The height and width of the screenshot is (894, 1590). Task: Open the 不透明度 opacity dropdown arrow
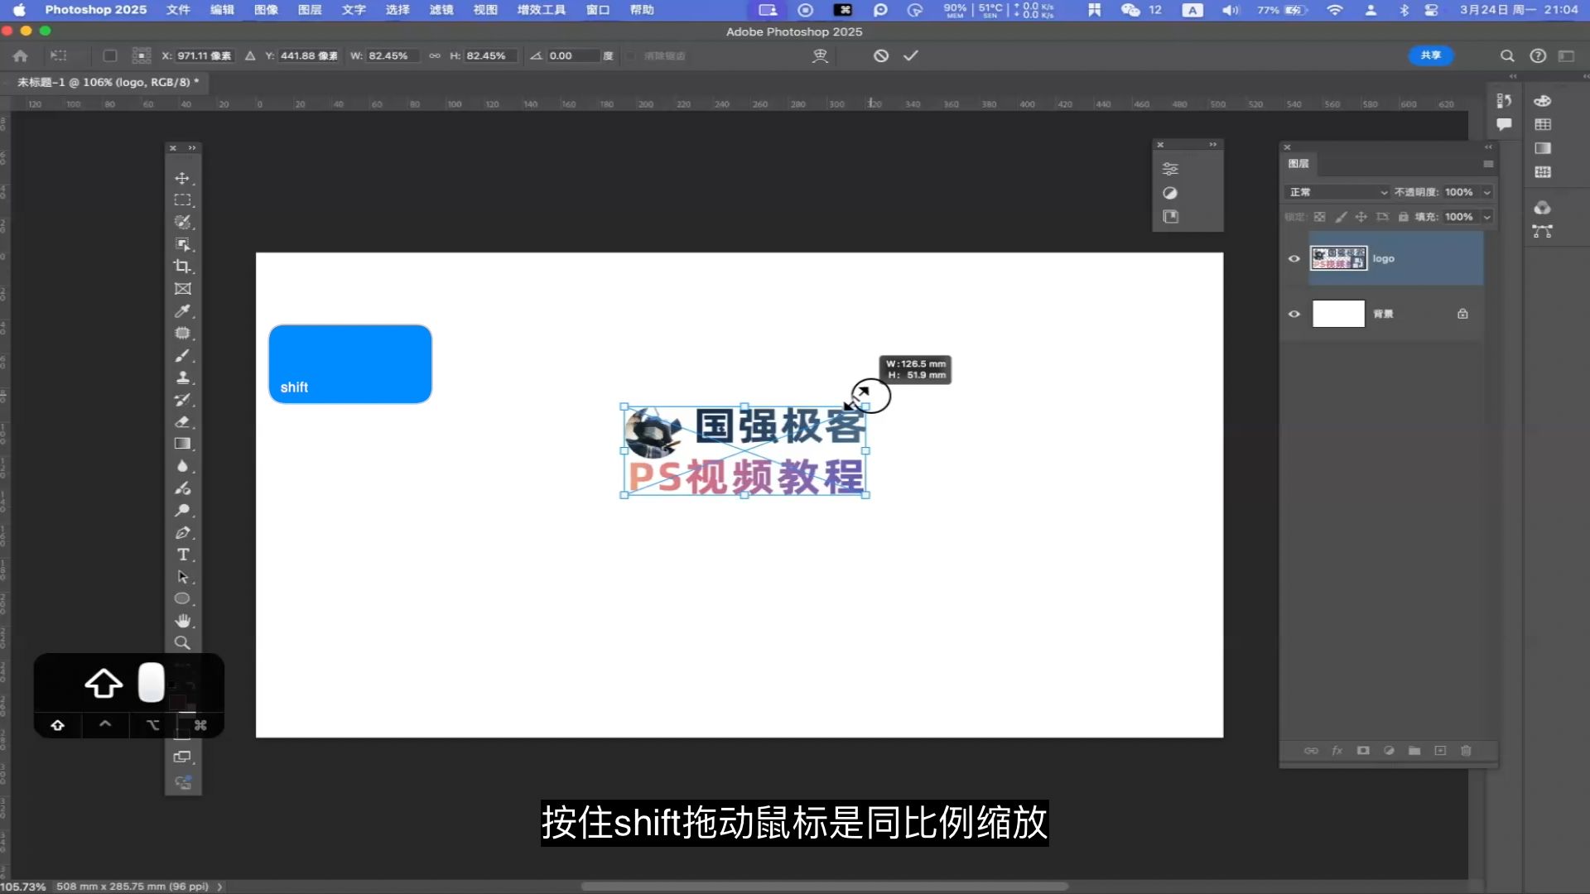click(1487, 192)
